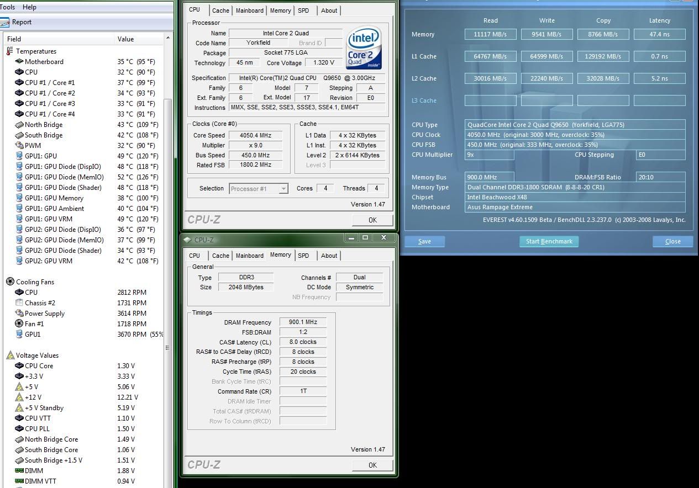The height and width of the screenshot is (488, 699).
Task: Click the Report toolbar button
Action: 16,22
